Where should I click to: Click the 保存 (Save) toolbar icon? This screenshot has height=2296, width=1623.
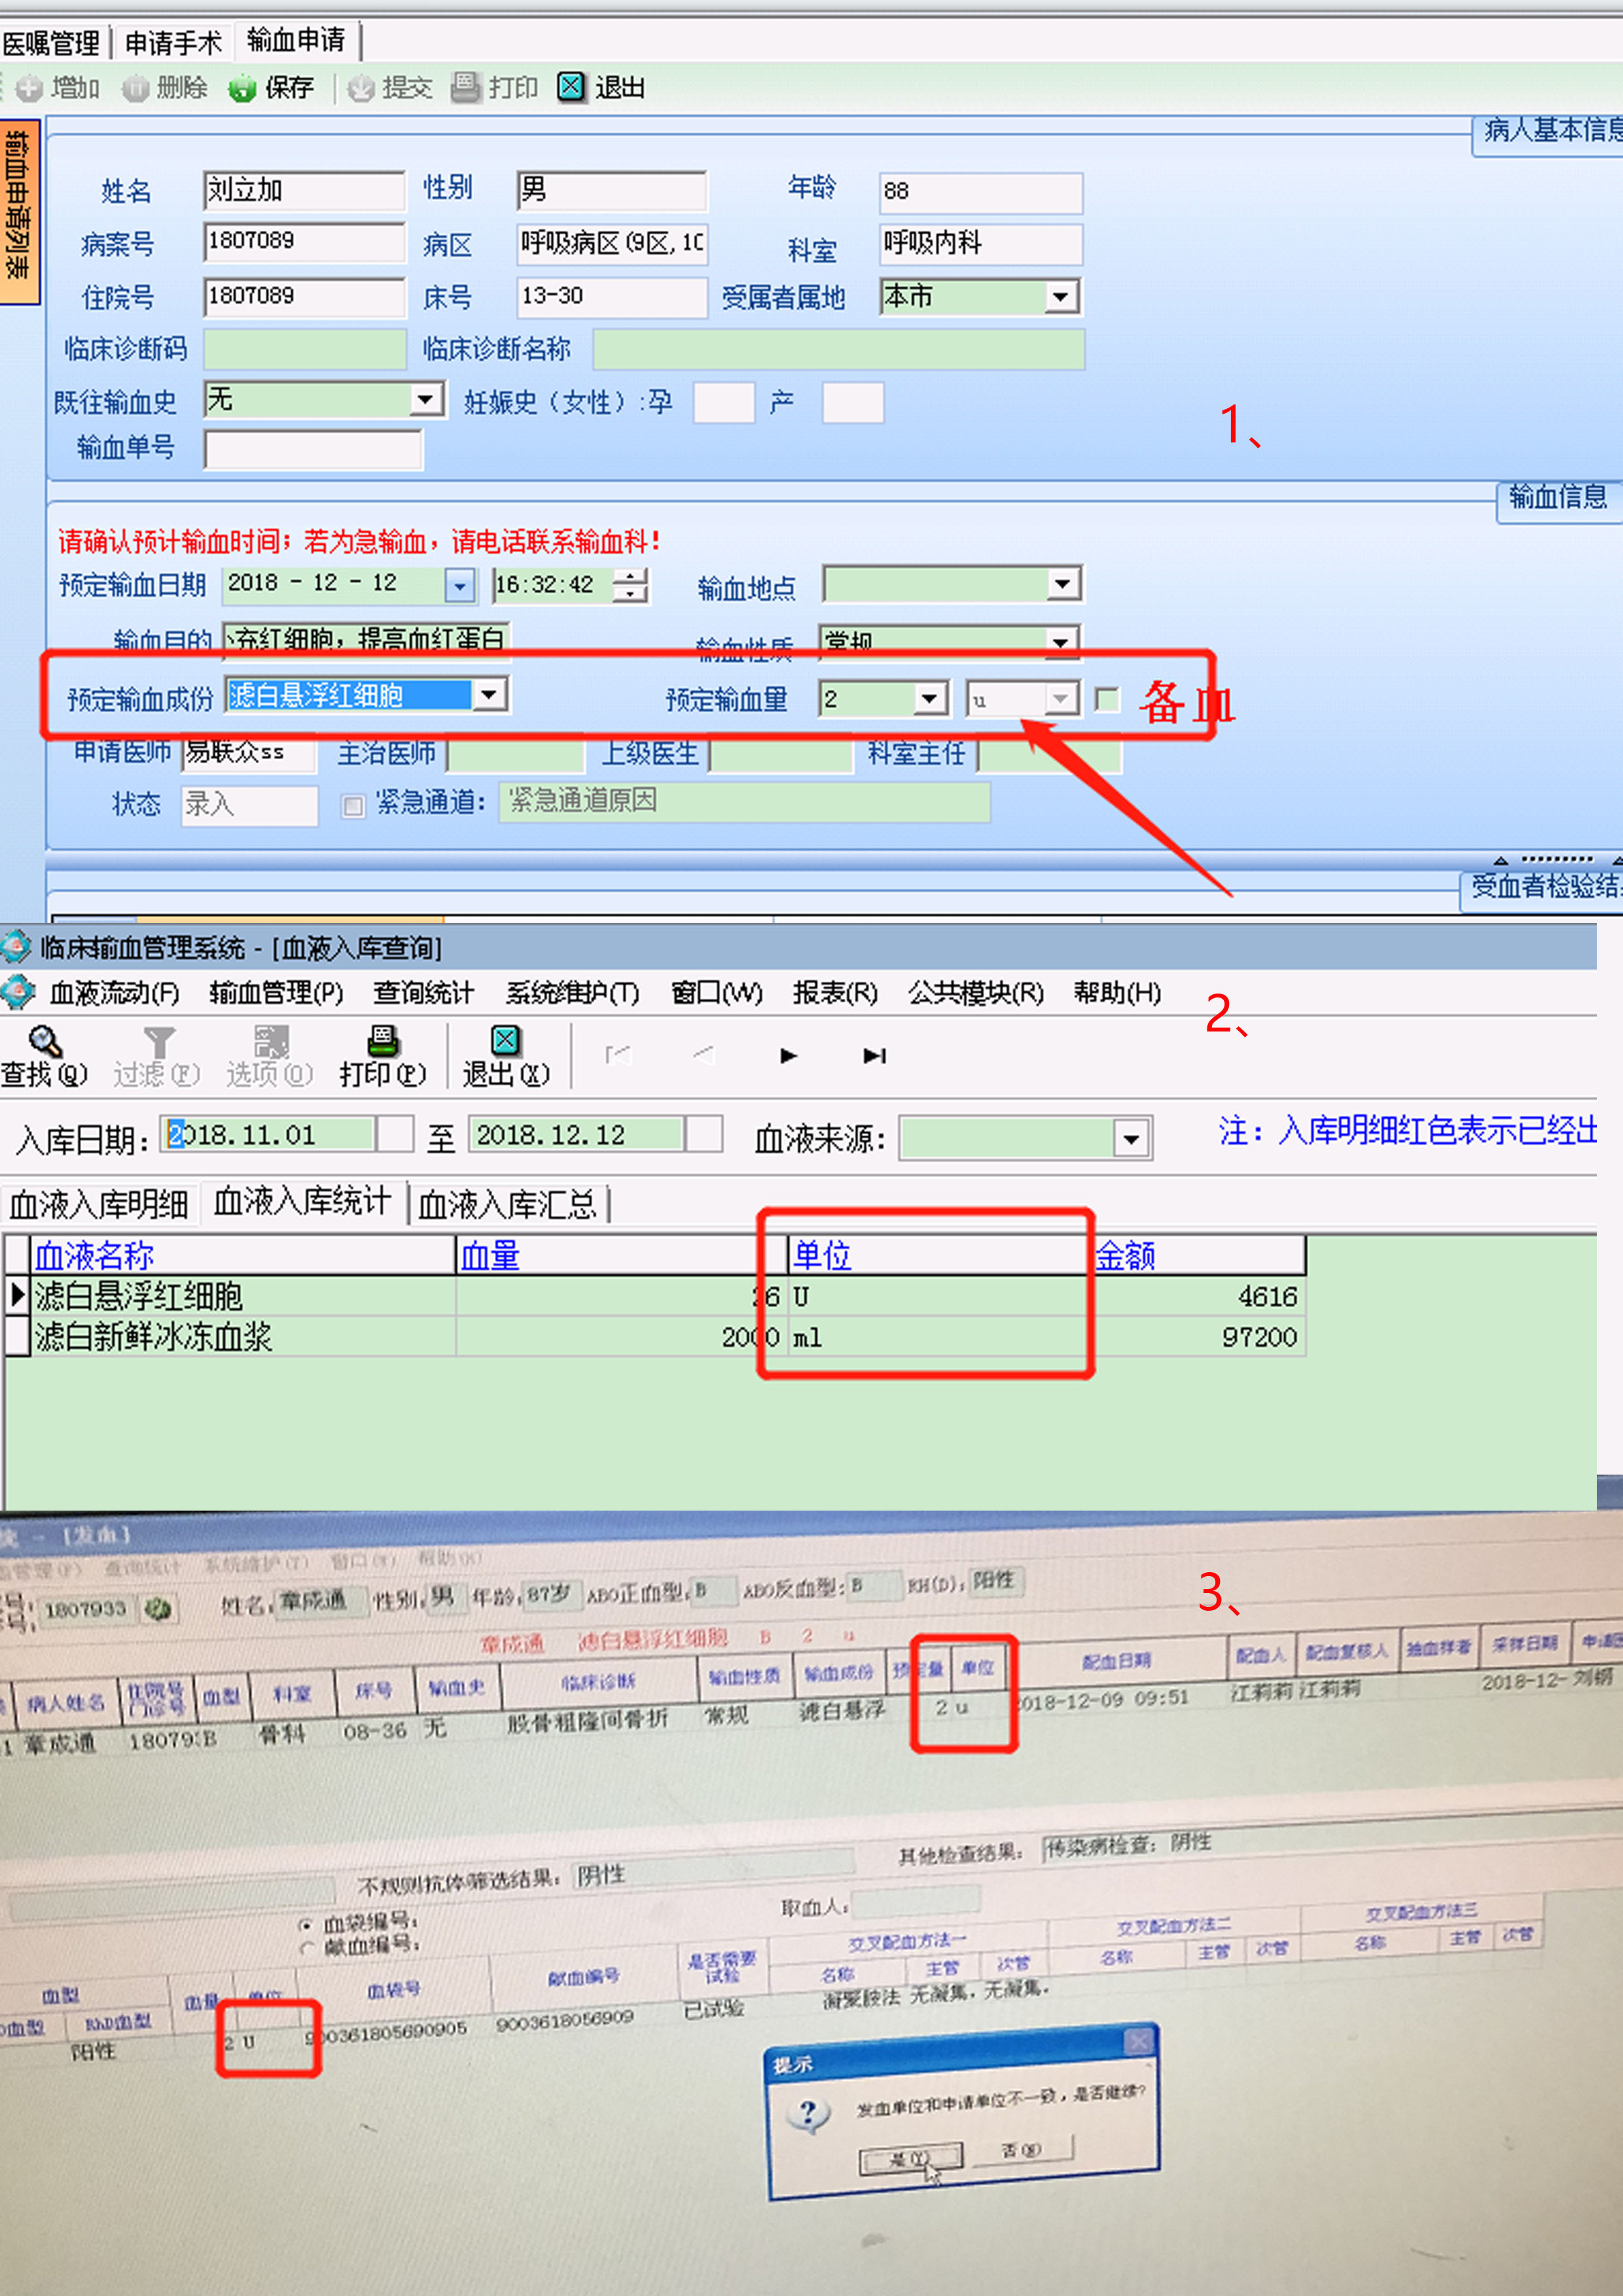[243, 89]
